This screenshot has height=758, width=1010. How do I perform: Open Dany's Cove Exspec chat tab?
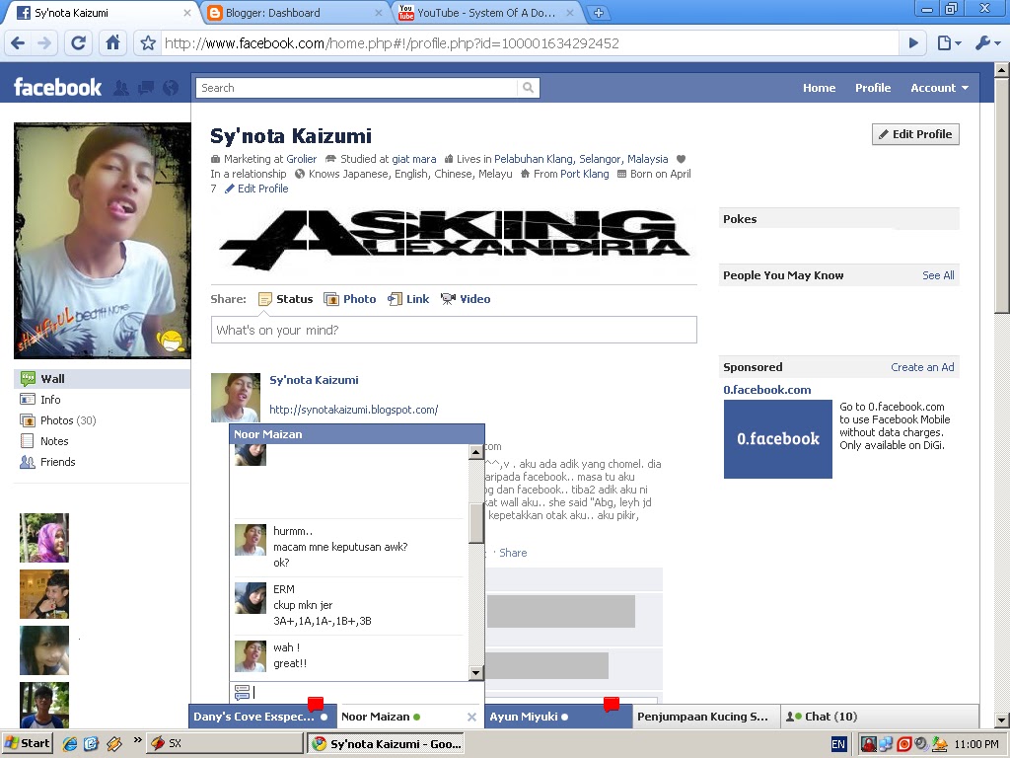(x=262, y=717)
